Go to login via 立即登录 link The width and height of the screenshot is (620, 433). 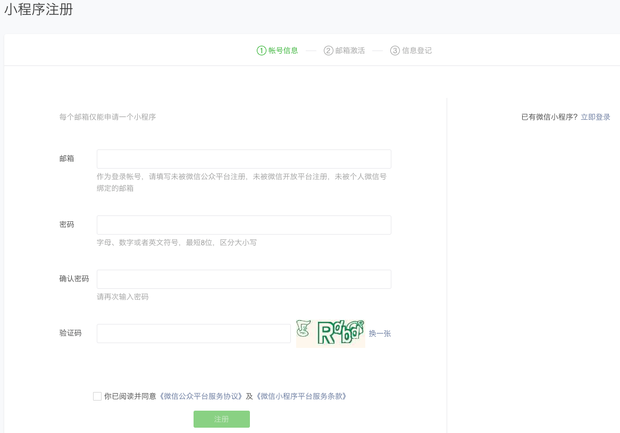click(595, 117)
